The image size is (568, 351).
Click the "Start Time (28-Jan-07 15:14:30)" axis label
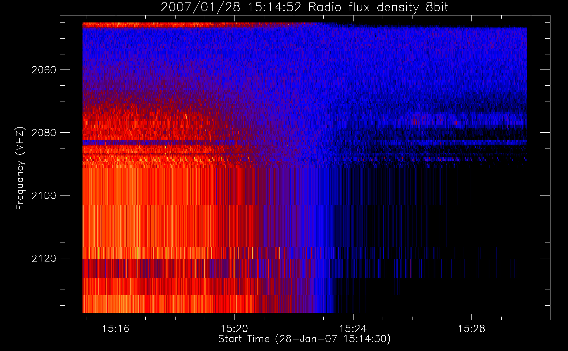304,339
